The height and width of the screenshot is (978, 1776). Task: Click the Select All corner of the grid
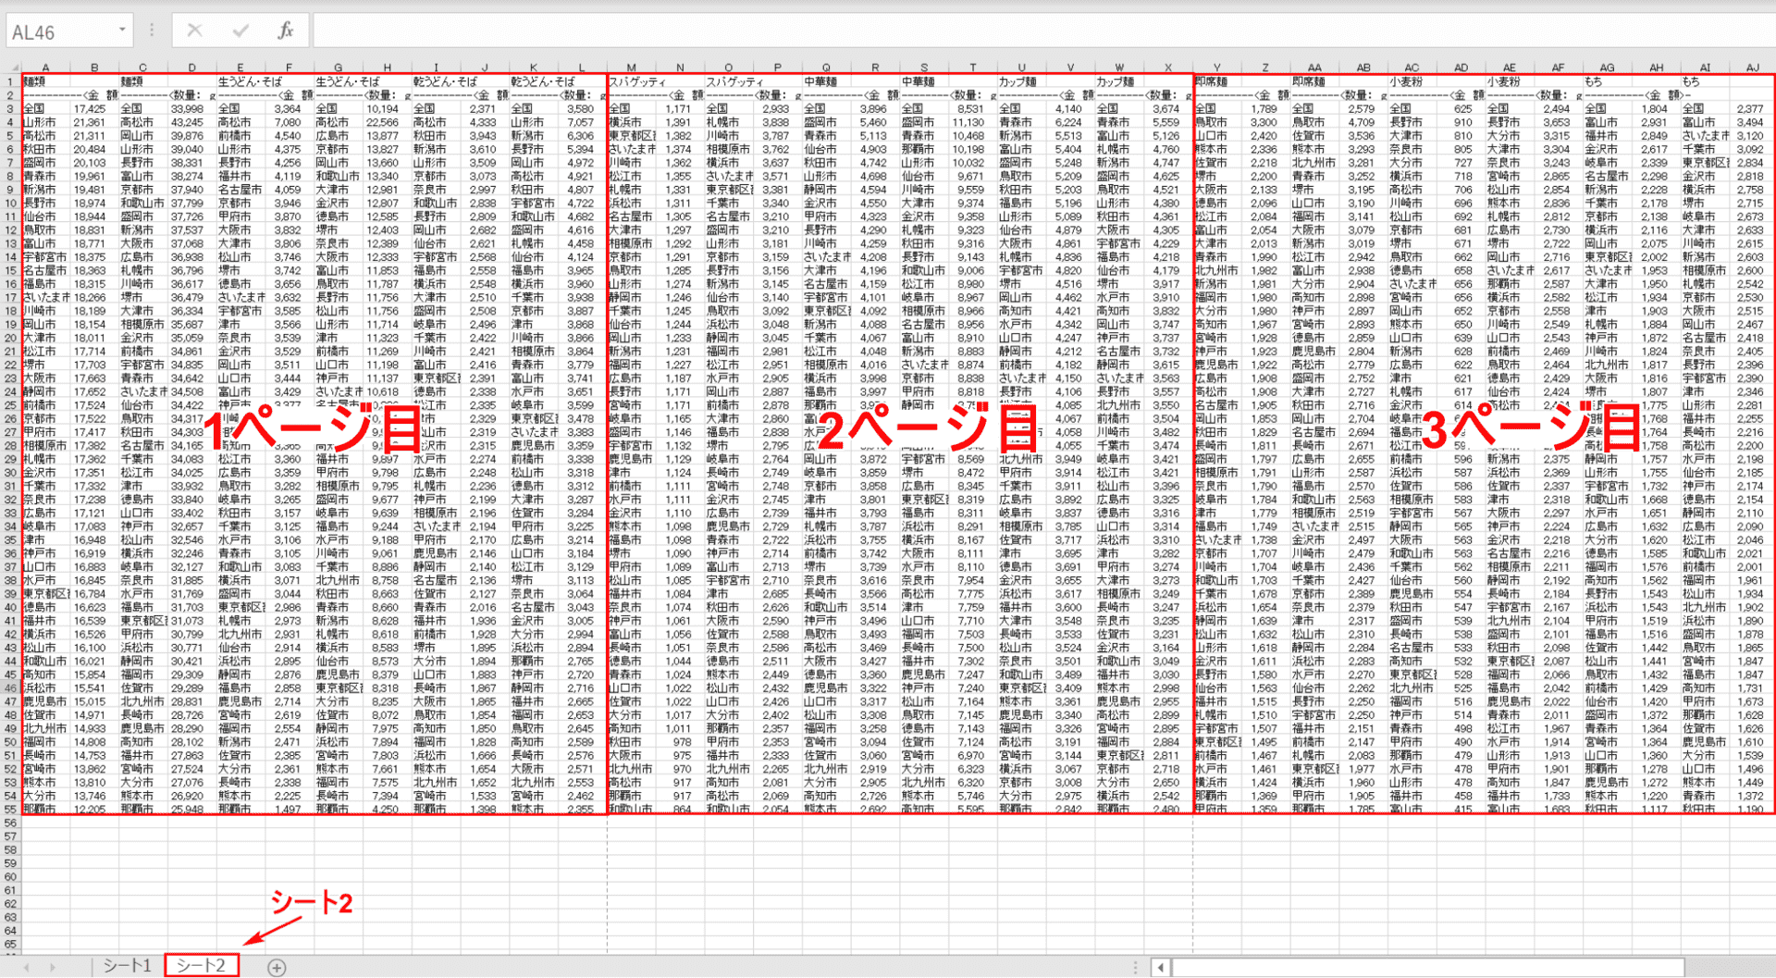point(10,68)
